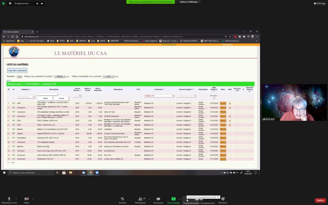The height and width of the screenshot is (205, 328).
Task: Open the Réactions emoji icon
Action: [x=223, y=199]
